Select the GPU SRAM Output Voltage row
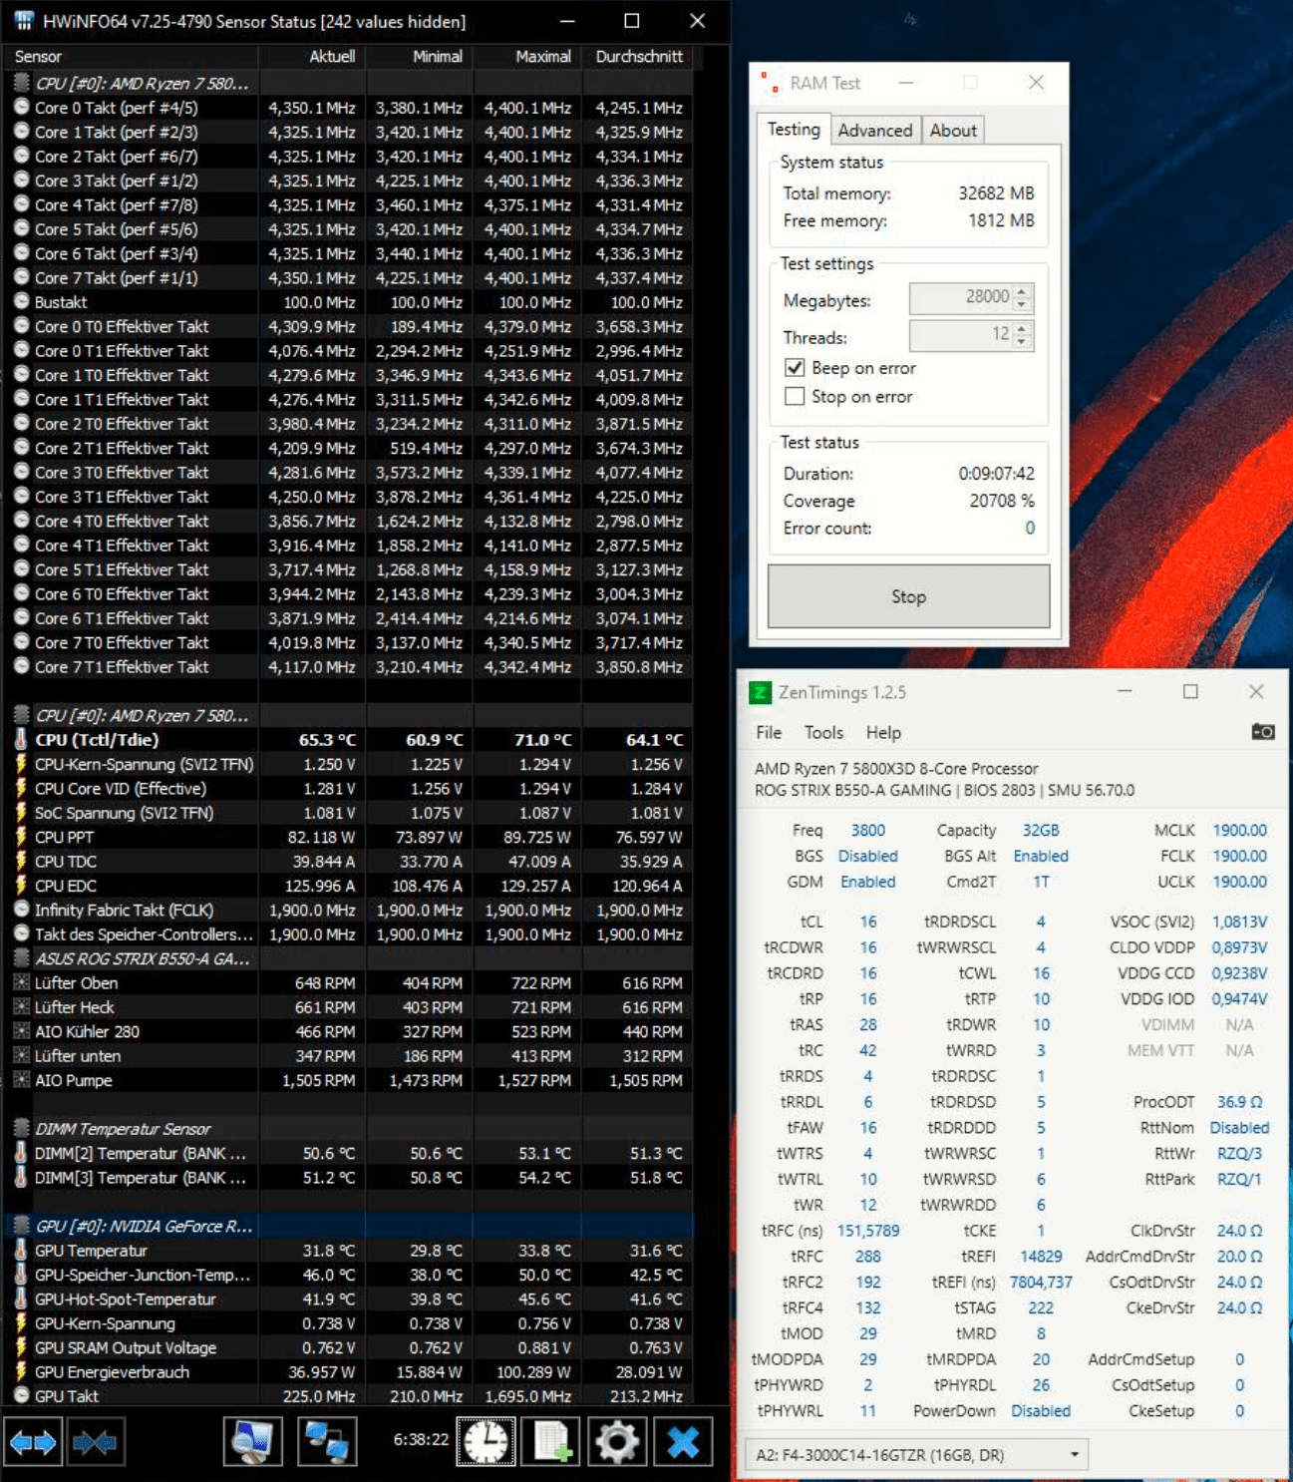The height and width of the screenshot is (1482, 1293). 349,1348
